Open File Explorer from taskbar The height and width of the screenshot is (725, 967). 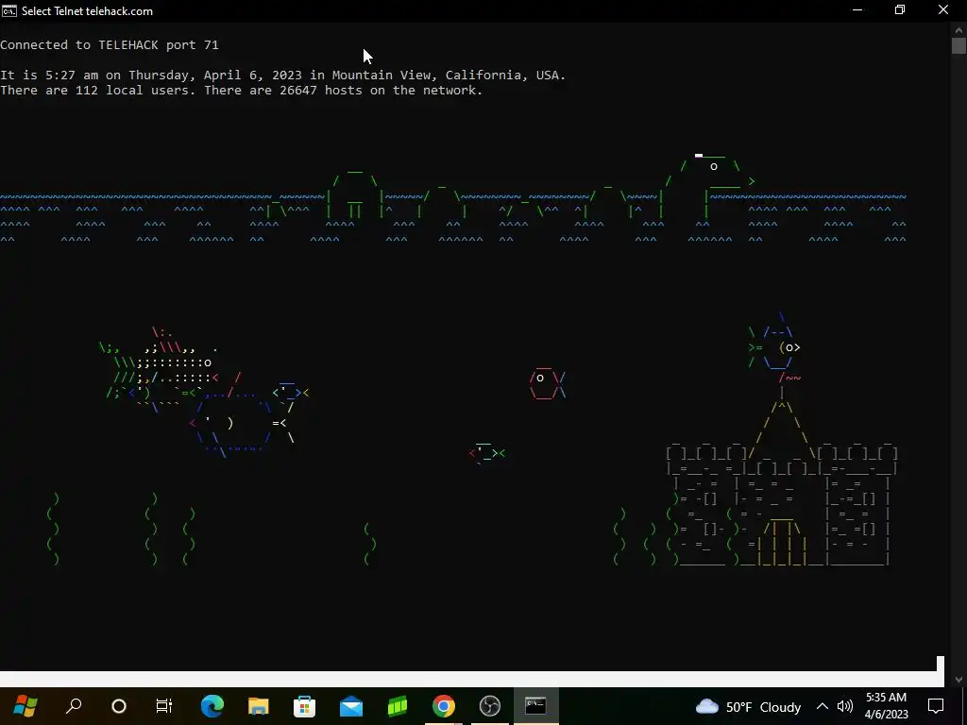(258, 706)
